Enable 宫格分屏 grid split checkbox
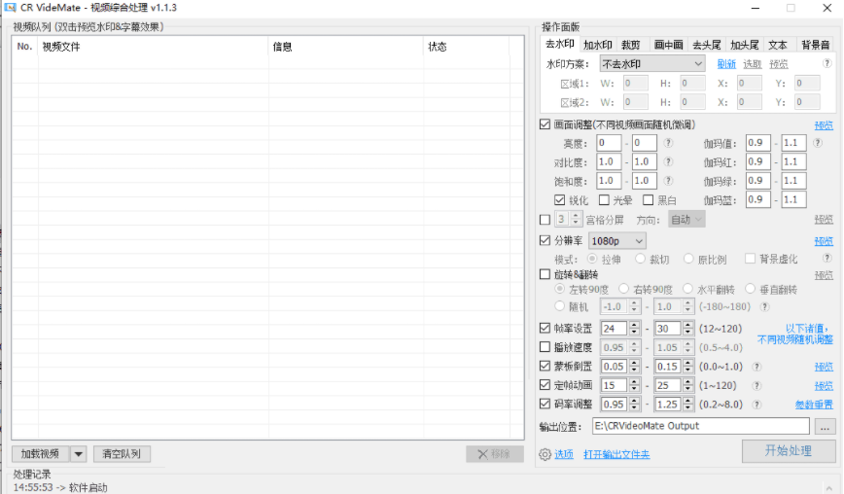 (545, 220)
